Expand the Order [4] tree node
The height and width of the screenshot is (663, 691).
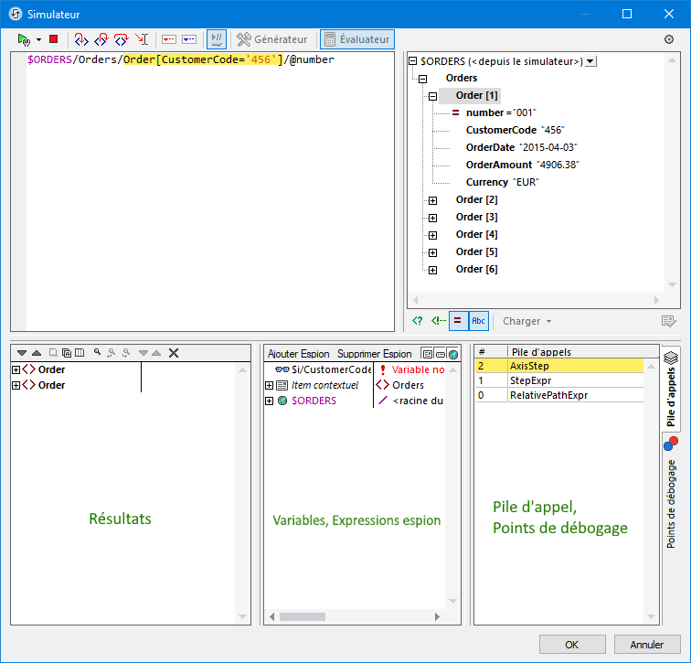click(x=432, y=235)
